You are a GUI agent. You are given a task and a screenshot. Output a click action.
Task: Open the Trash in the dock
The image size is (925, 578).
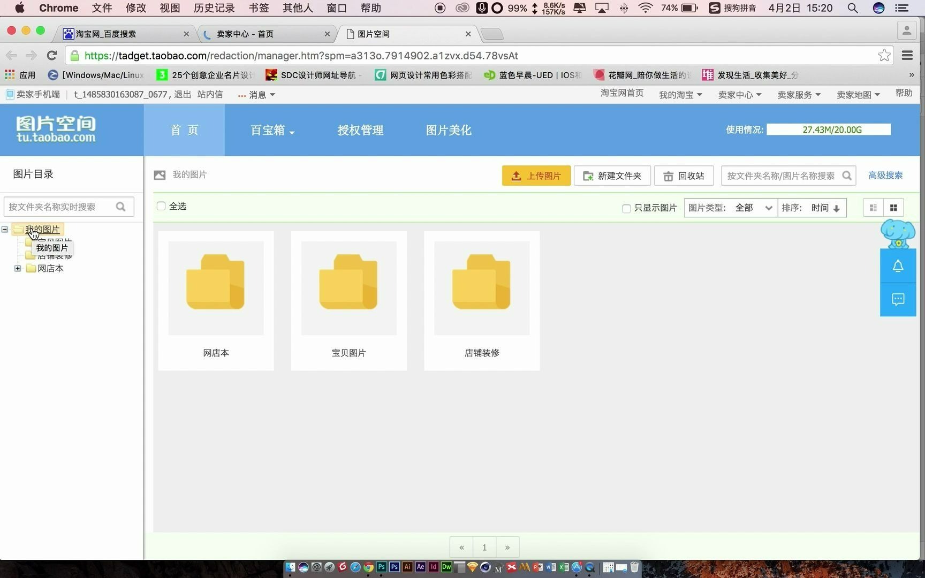pyautogui.click(x=634, y=567)
